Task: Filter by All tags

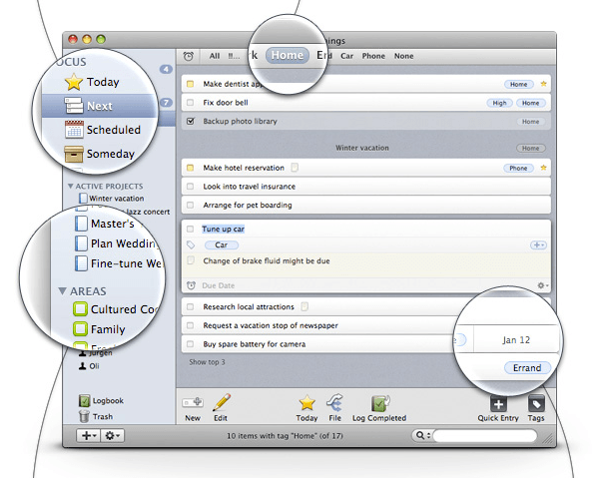Action: tap(215, 56)
